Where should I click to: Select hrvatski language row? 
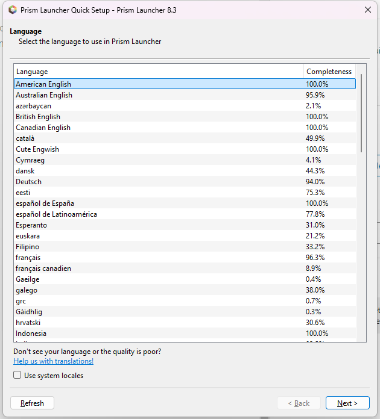[x=185, y=323]
